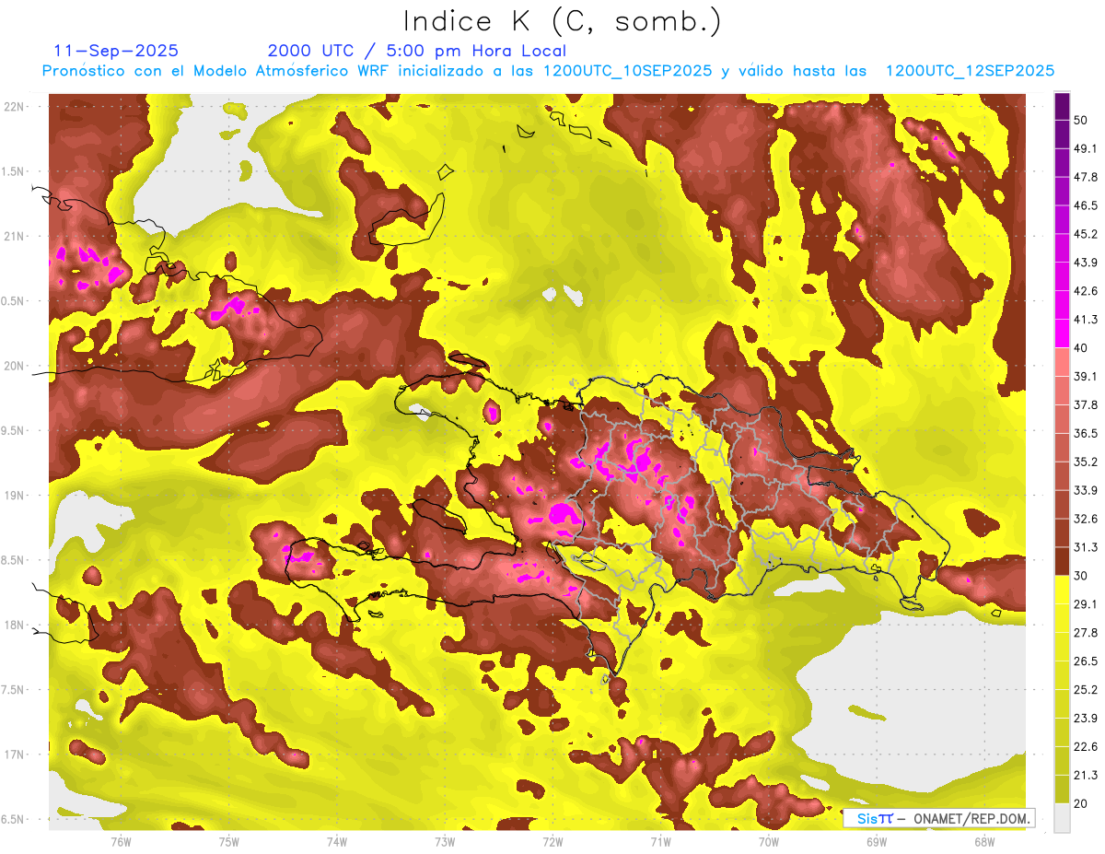Click the color bar value 29.1
Image resolution: width=1105 pixels, height=854 pixels.
(x=1084, y=604)
